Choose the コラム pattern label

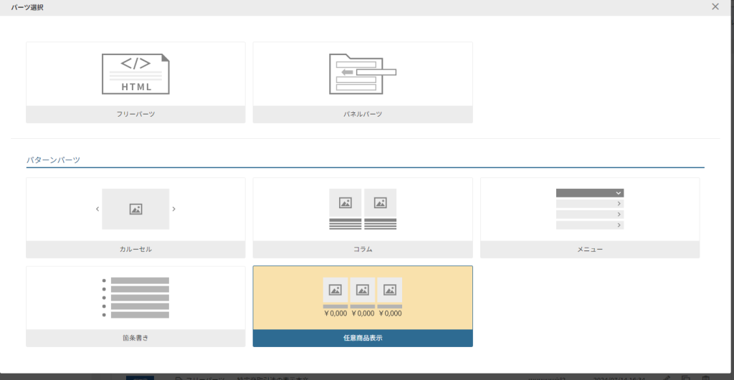(362, 250)
